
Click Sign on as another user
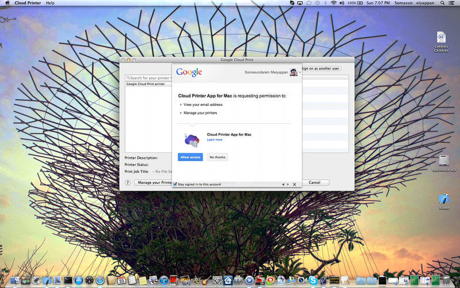pos(321,68)
